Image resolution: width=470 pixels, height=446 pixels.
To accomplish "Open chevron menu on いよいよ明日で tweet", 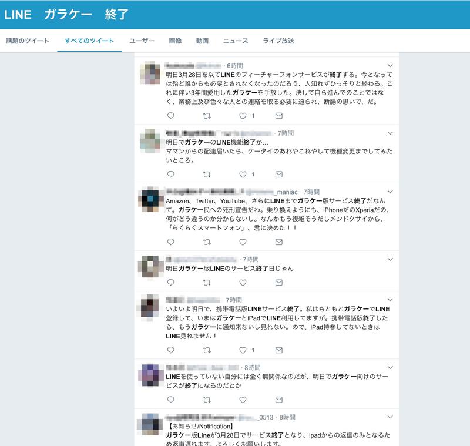I will click(390, 300).
